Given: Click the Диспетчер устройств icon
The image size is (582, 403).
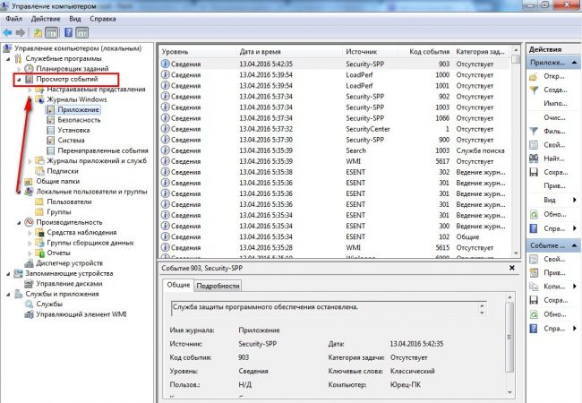Looking at the screenshot, I should (29, 263).
